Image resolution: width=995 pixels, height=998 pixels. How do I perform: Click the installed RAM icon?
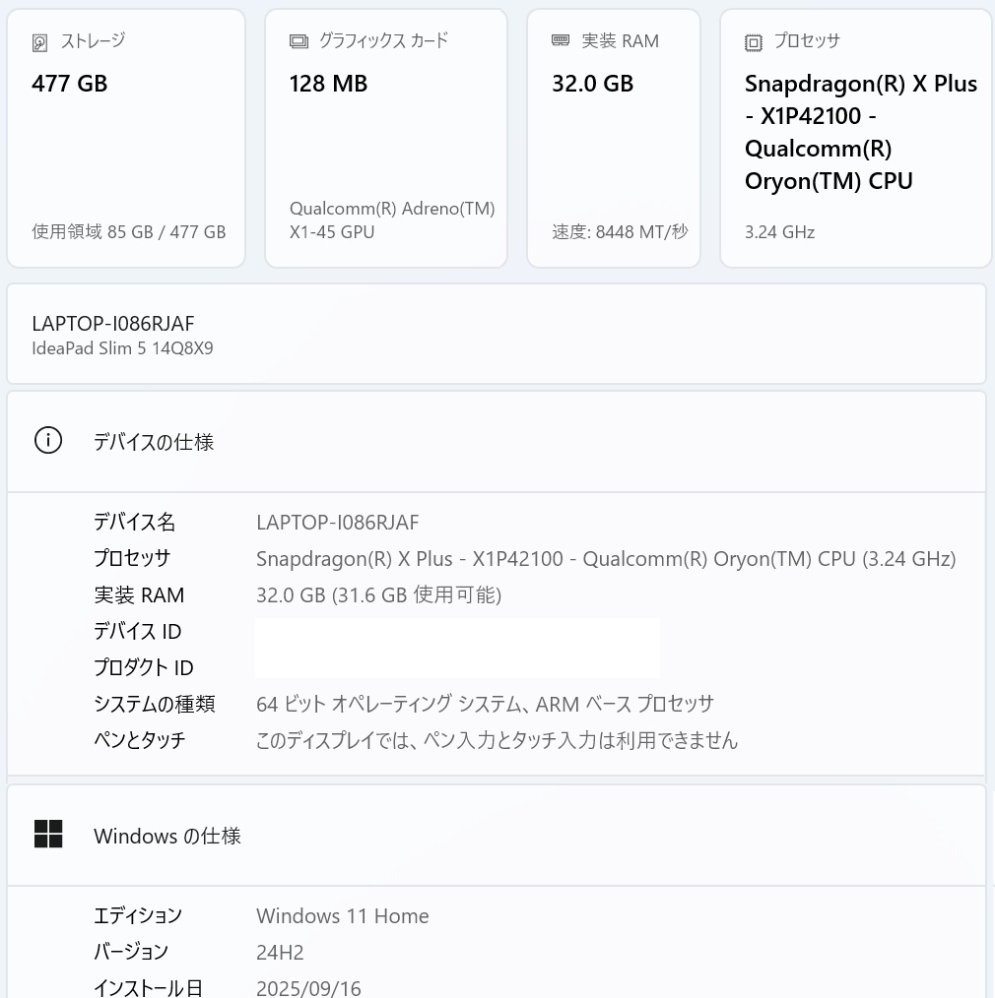tap(561, 40)
